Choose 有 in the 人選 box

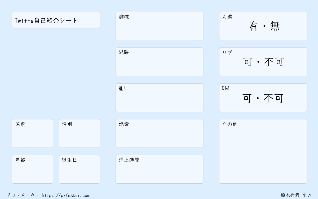pyautogui.click(x=253, y=26)
